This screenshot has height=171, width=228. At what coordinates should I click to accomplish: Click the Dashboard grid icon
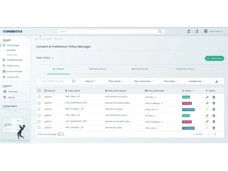[5, 92]
